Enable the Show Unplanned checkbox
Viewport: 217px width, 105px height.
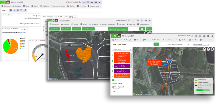(113, 87)
